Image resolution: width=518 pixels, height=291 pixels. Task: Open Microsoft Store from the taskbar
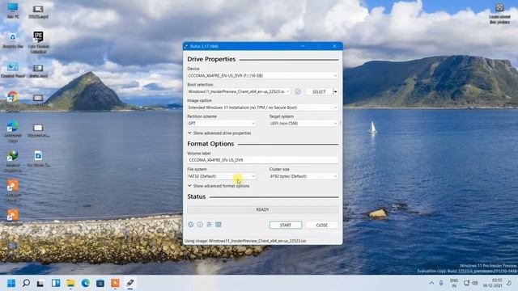click(100, 283)
